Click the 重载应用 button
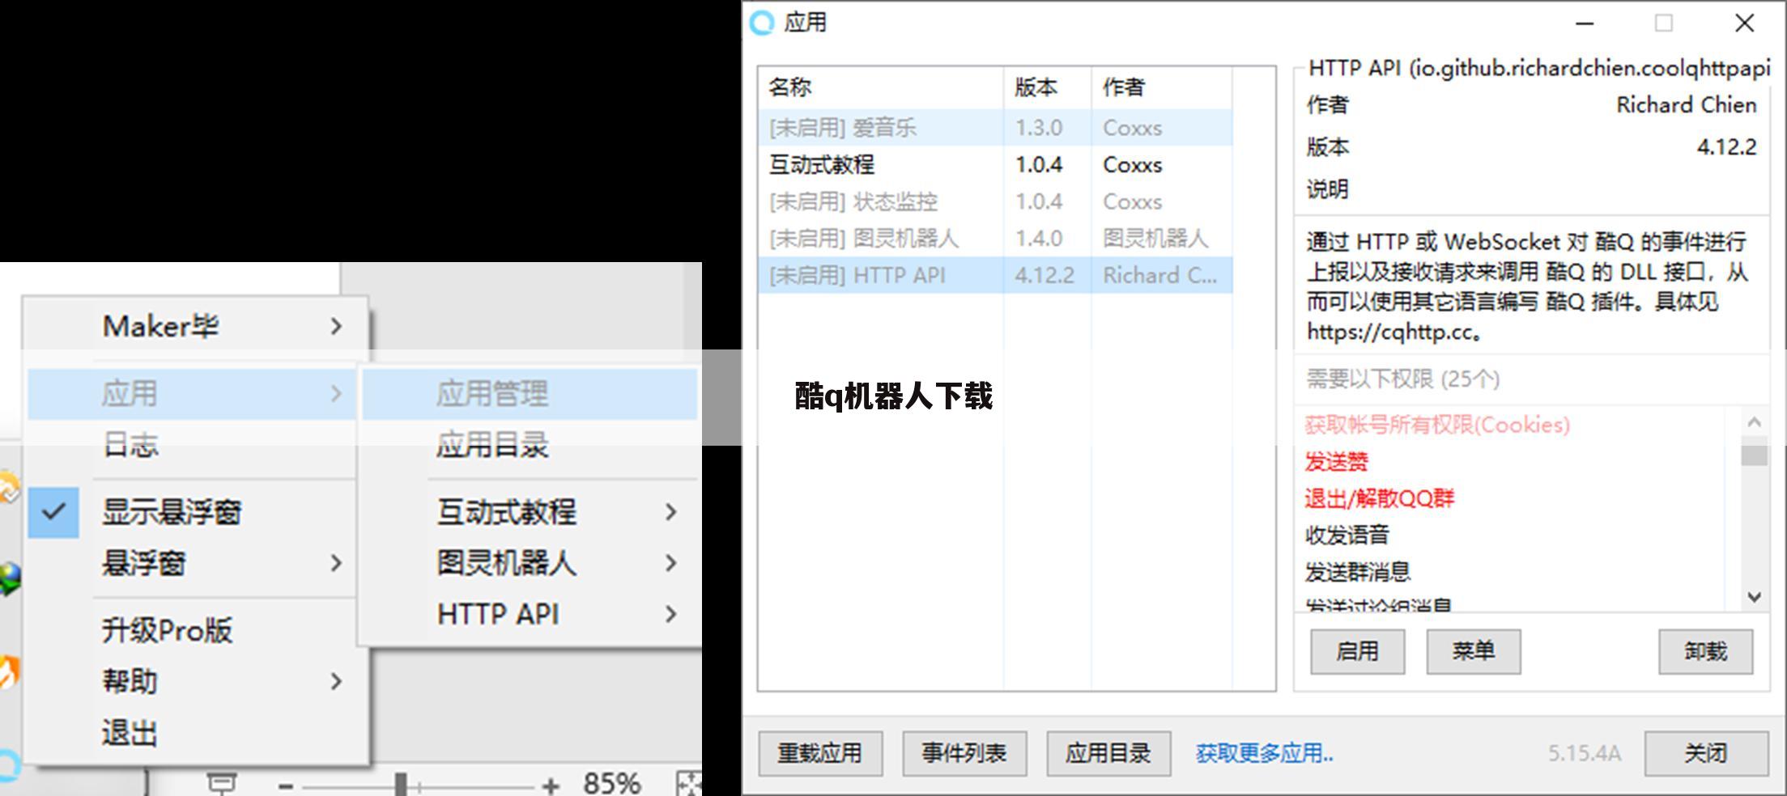The width and height of the screenshot is (1787, 796). [x=820, y=753]
